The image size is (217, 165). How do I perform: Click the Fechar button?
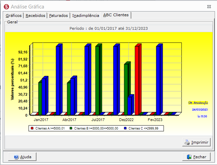click(x=196, y=157)
